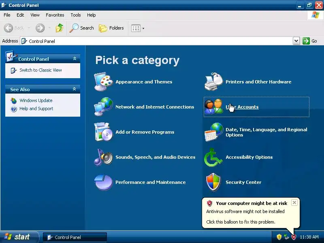Open the Favorites menu
This screenshot has height=243, width=324.
click(55, 15)
